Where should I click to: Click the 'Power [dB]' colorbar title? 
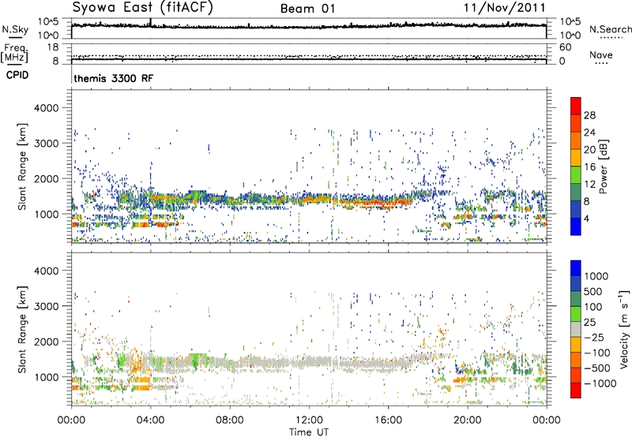click(x=604, y=167)
